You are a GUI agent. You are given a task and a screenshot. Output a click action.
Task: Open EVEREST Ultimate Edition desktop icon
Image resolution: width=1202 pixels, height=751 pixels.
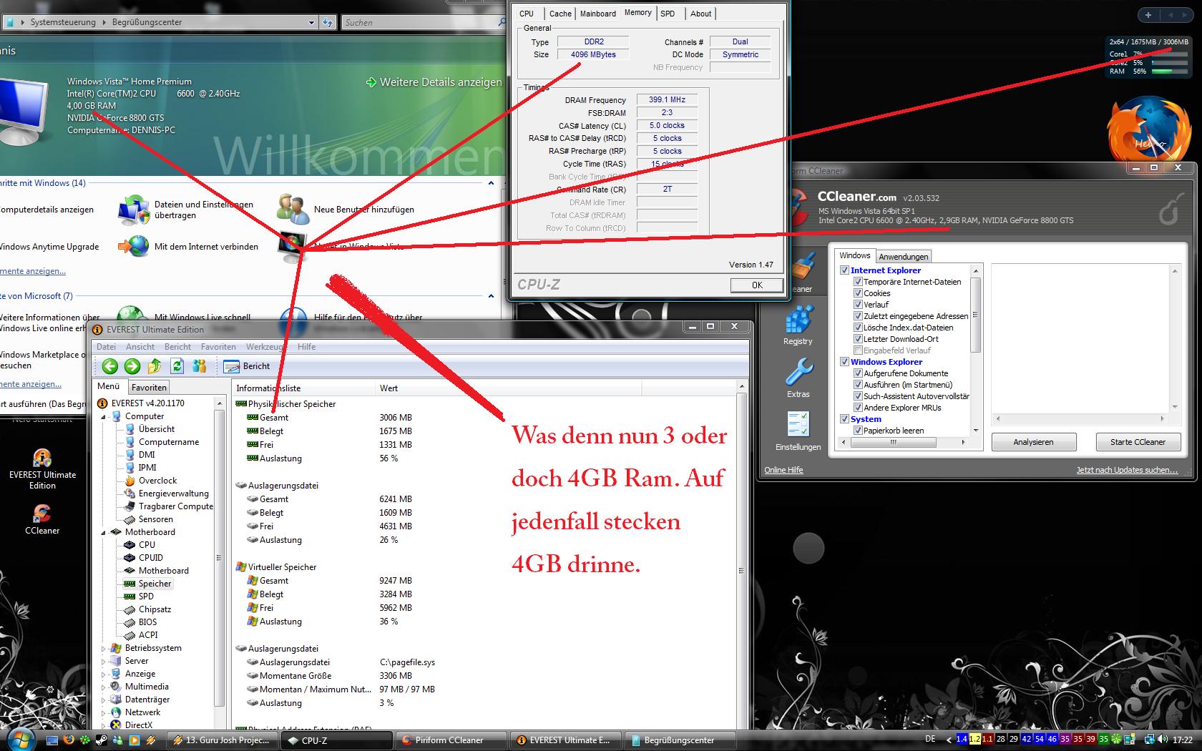[42, 468]
